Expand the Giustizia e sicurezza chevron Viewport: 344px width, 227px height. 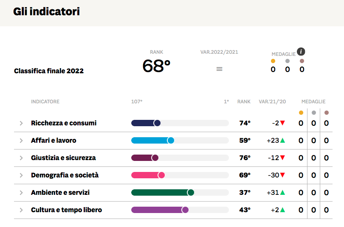21,158
